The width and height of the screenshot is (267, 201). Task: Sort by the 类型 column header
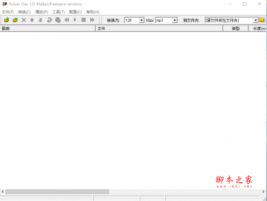(x=235, y=28)
